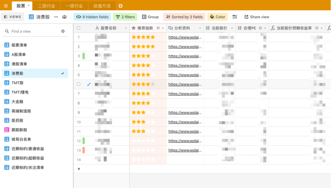Open 当前股价预期收益率 column dropdown arrow
This screenshot has width=331, height=188.
tap(321, 28)
